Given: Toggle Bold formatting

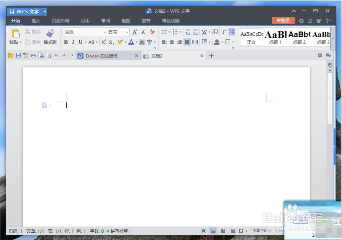Looking at the screenshot, I should [66, 42].
